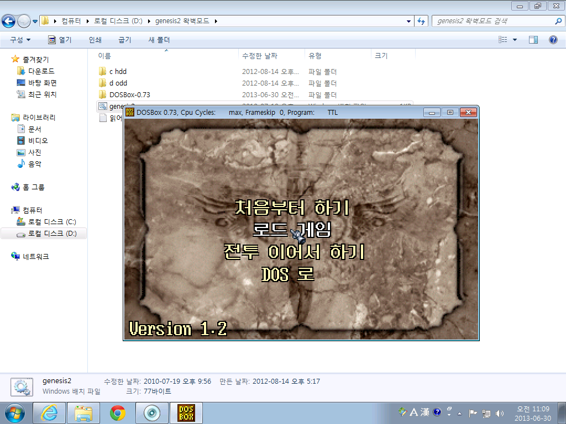Expand the arrow after 컴퓨터 breadcrumb
The height and width of the screenshot is (424, 566).
point(88,22)
